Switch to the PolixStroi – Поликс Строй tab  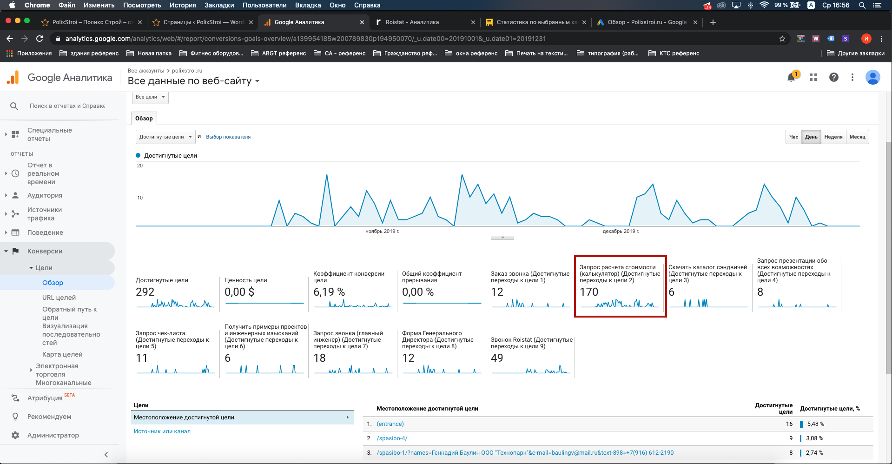pyautogui.click(x=92, y=22)
